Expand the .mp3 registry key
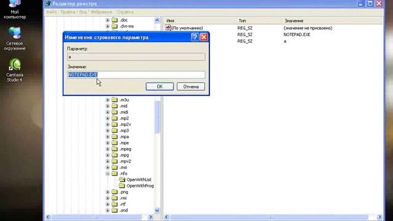 coord(107,131)
